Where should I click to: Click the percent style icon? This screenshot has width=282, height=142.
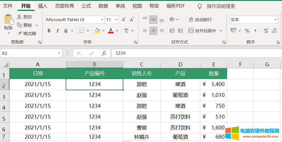(247, 31)
